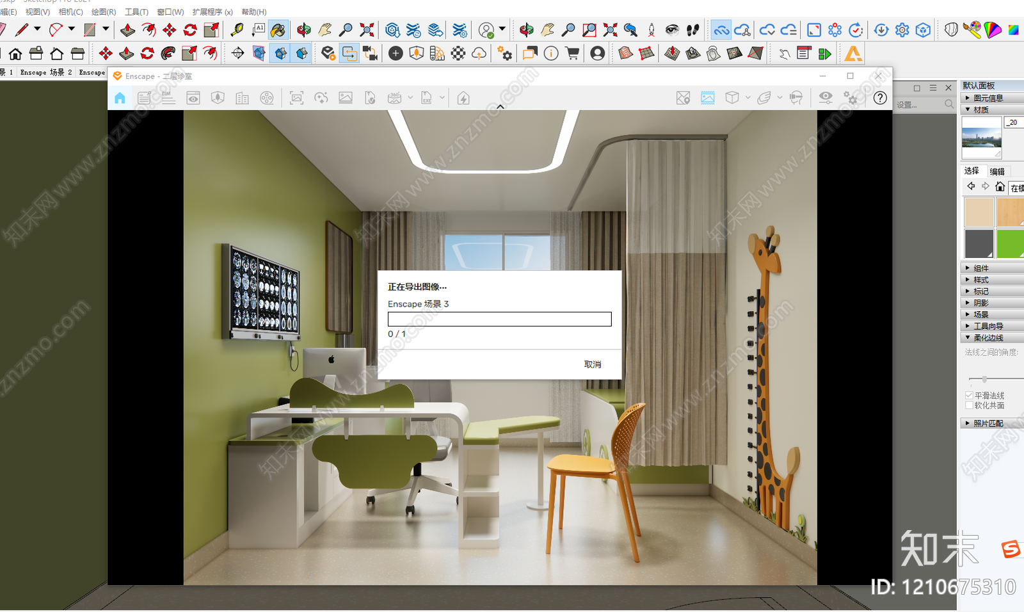
Task: Expand the 组件 panel
Action: coord(993,268)
